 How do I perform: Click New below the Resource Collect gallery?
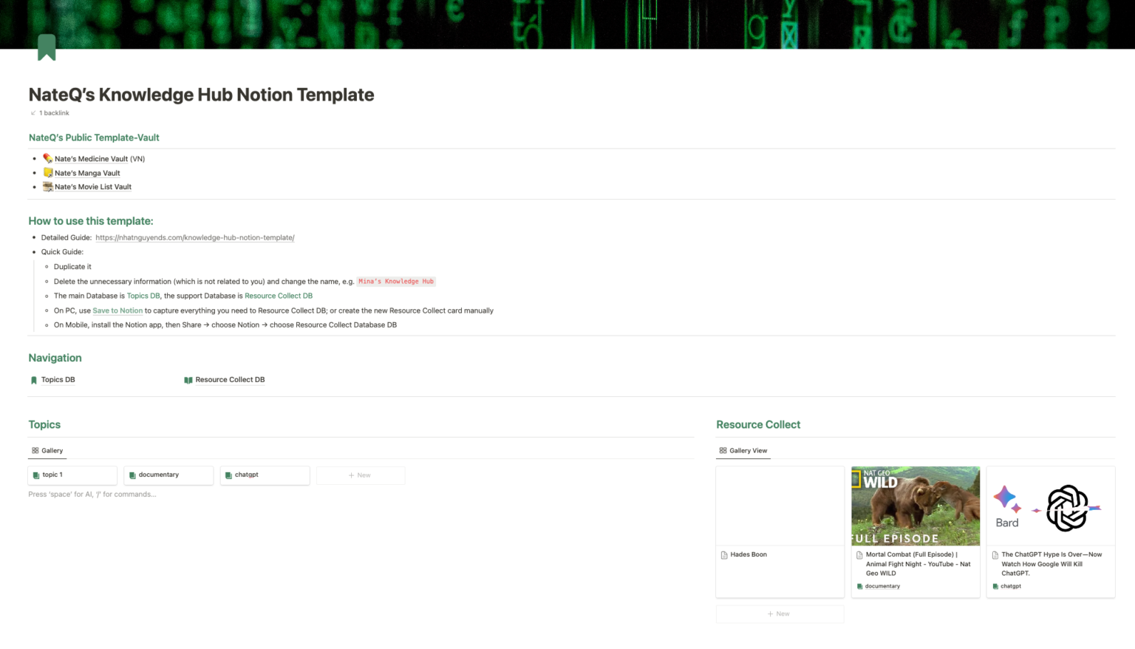pyautogui.click(x=780, y=614)
